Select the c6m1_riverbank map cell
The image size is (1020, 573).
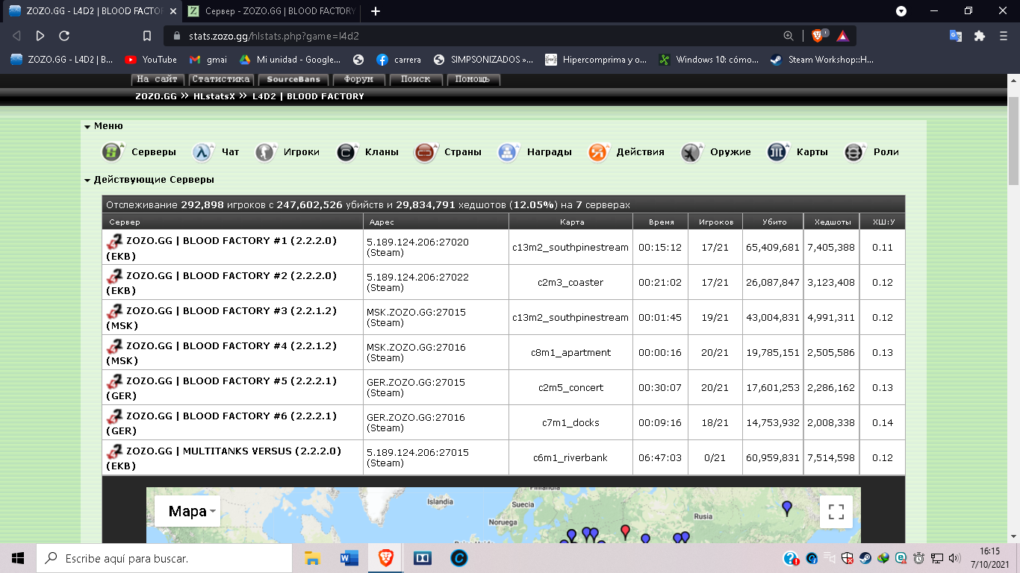point(570,458)
